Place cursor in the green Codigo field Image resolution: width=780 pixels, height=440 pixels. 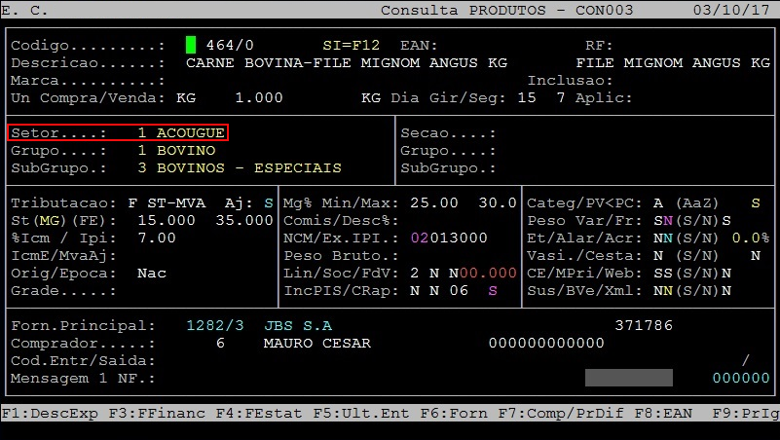point(191,46)
